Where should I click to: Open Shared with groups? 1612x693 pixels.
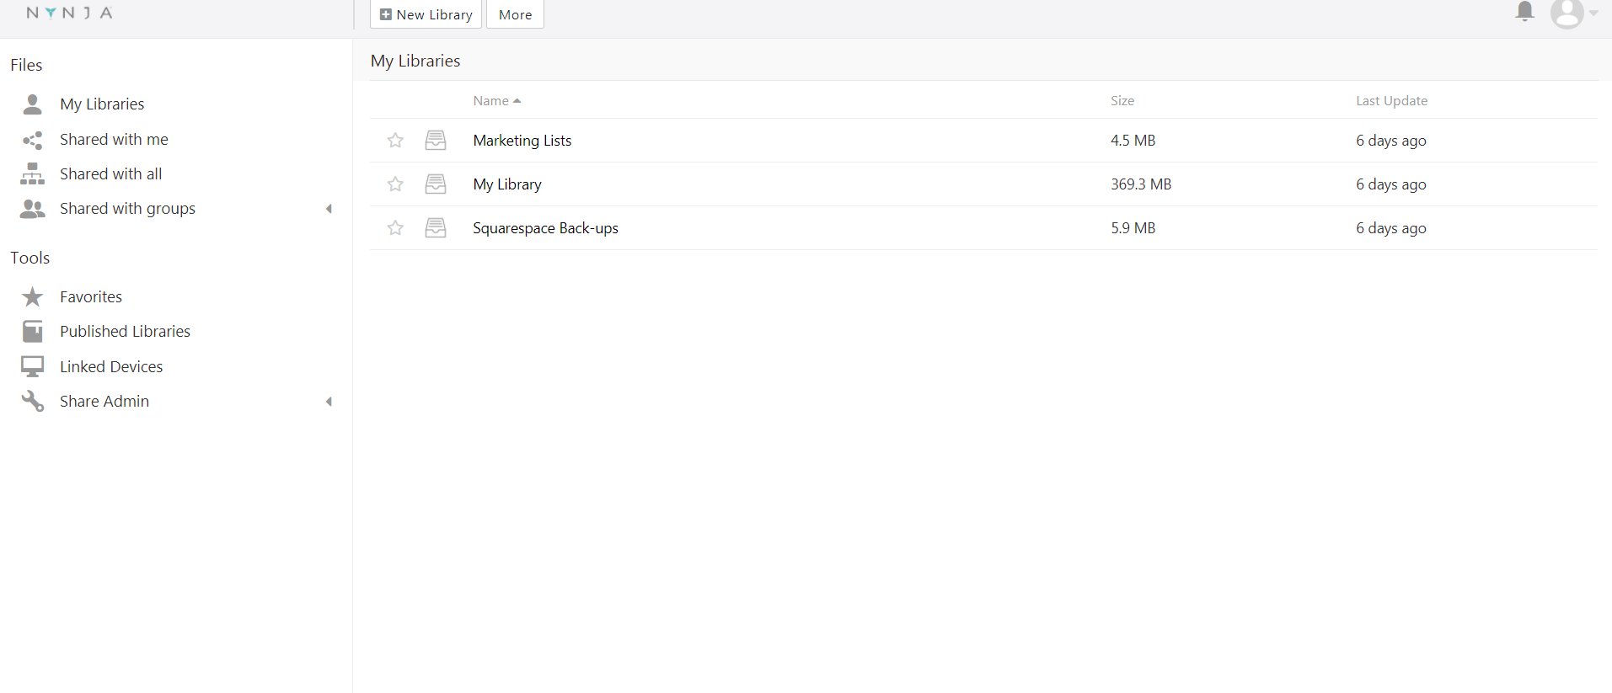[127, 208]
